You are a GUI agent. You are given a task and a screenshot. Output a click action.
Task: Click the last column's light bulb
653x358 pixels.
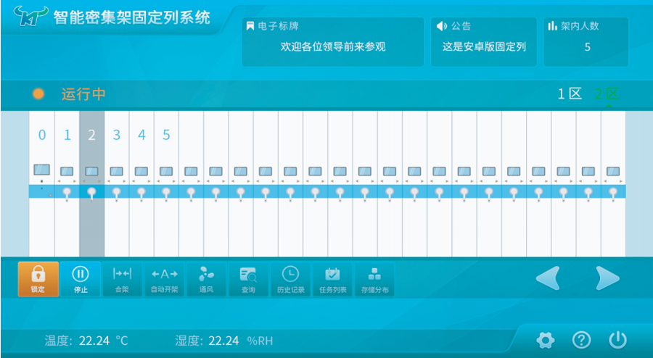[x=612, y=193]
